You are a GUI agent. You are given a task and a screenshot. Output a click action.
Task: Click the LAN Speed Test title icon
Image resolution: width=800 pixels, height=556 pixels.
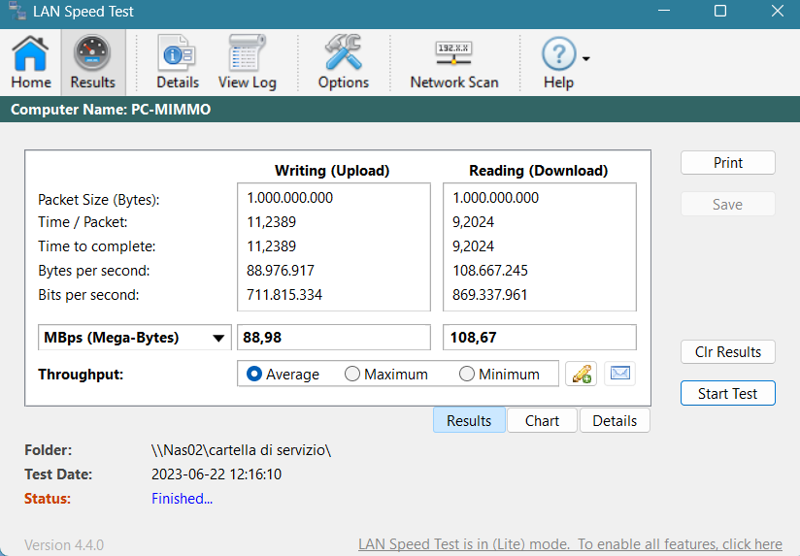[x=17, y=11]
